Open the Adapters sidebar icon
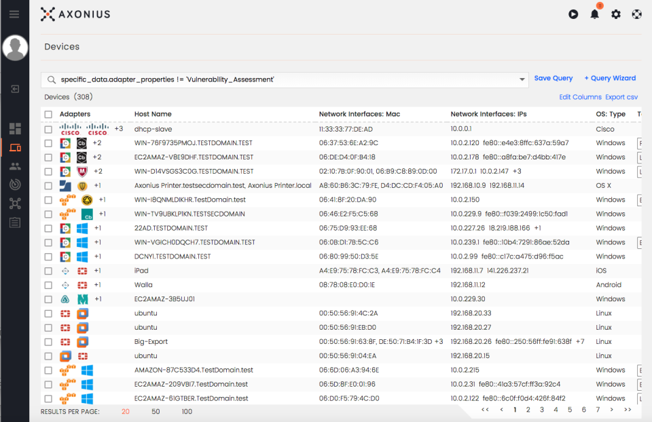 tap(15, 204)
